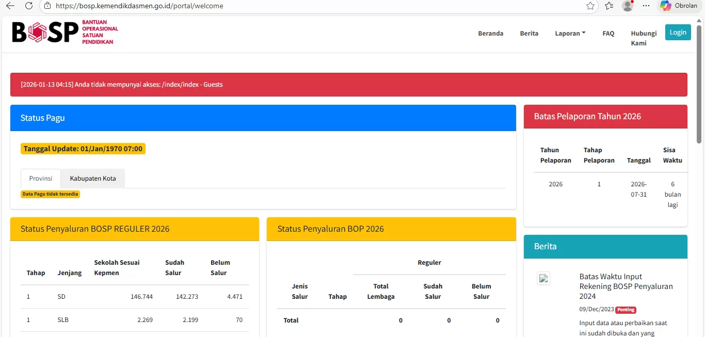Click the value 146.744 in the SD row
This screenshot has width=705, height=337.
click(141, 297)
